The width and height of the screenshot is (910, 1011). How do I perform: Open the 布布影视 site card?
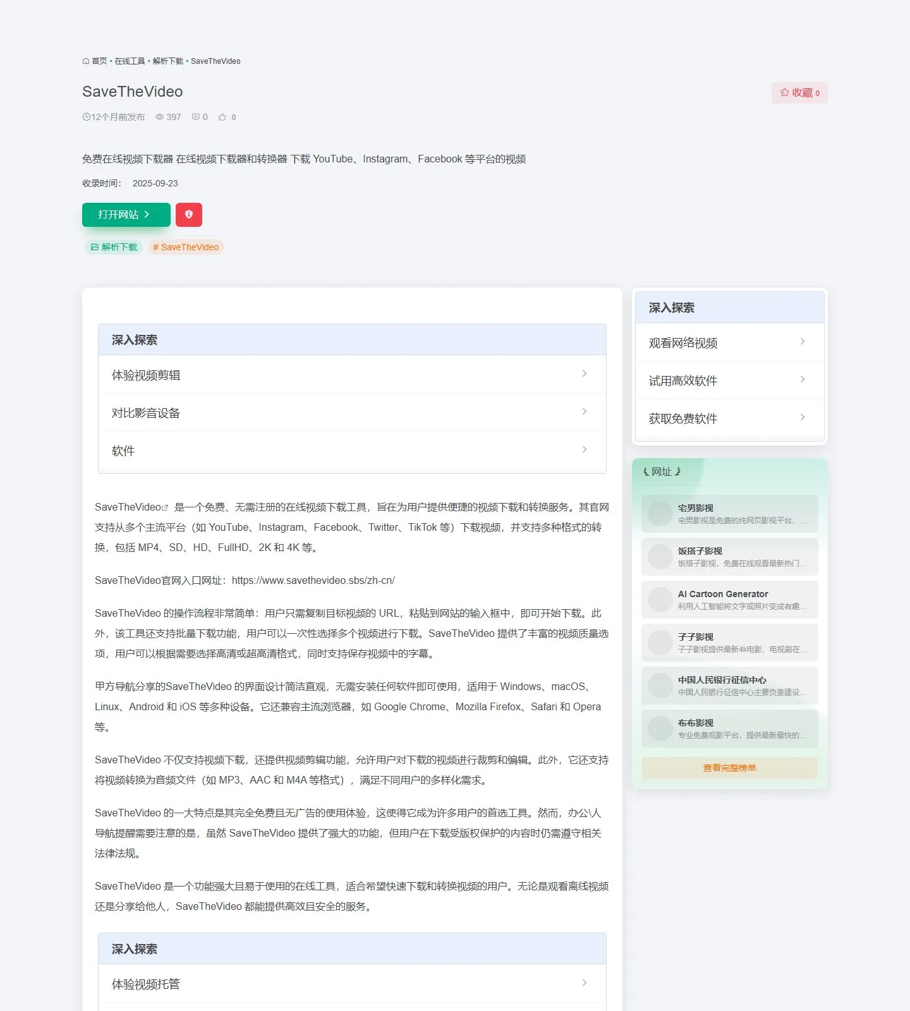[730, 729]
